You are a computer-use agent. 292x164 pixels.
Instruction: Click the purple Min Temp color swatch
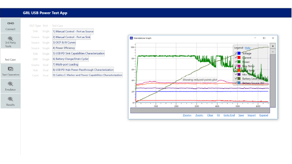[x=239, y=74]
